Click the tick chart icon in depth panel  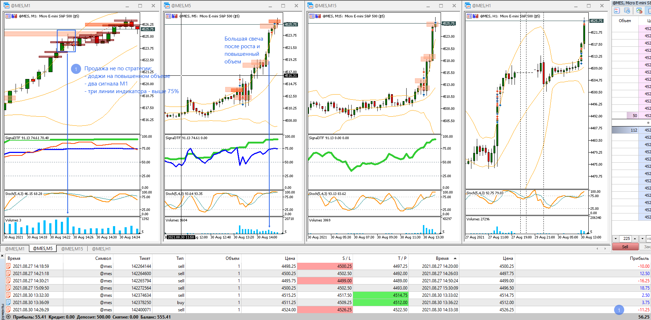[x=617, y=11]
